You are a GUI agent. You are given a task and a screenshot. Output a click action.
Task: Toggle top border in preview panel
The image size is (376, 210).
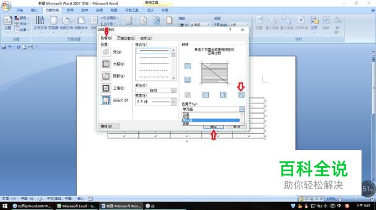[187, 66]
